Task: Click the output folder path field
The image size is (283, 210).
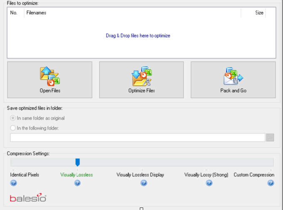Action: (137, 137)
